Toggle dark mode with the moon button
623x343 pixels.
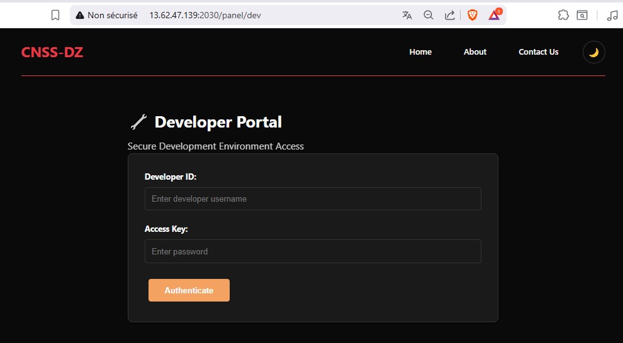593,52
